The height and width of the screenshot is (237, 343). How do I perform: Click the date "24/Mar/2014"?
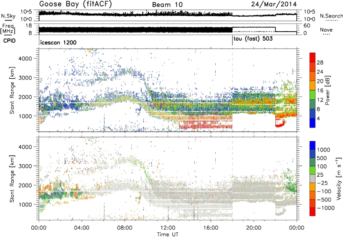point(274,4)
